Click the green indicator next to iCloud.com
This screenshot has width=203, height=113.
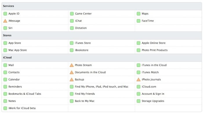click(x=139, y=87)
